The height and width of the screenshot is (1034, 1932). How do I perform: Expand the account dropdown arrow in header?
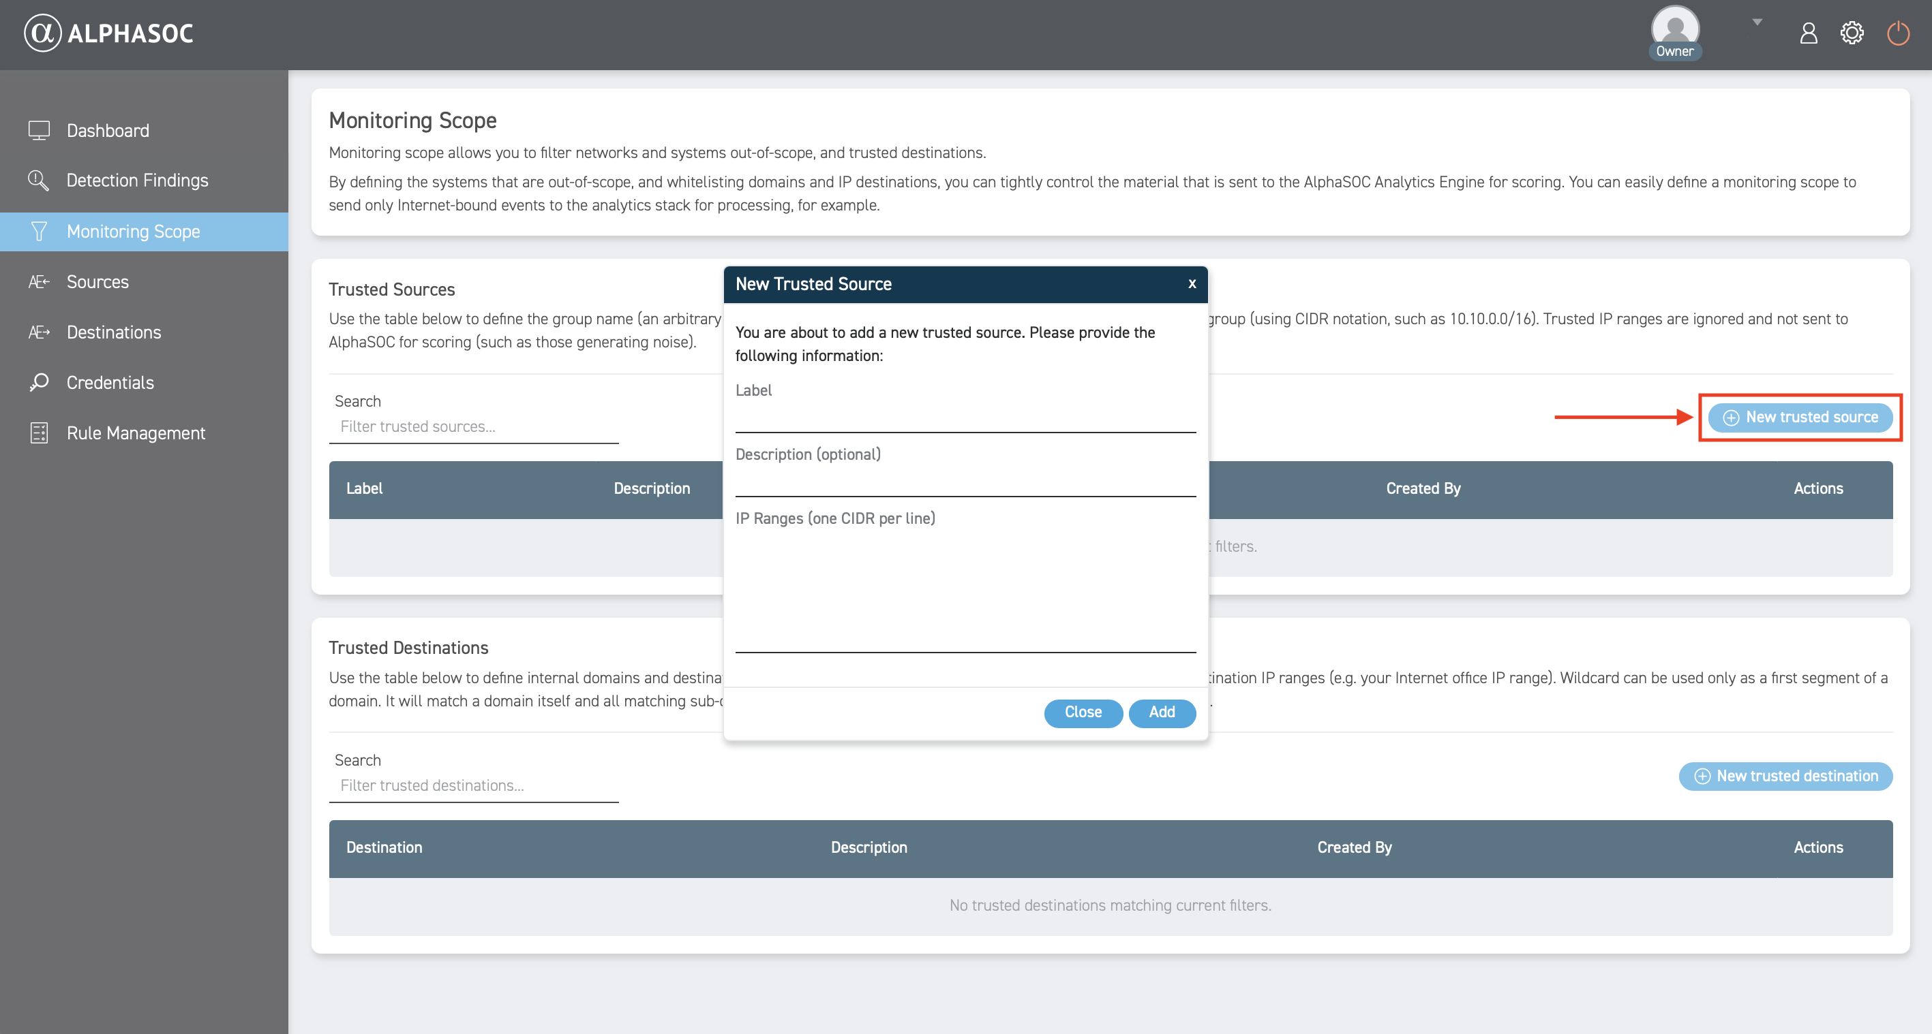(1757, 22)
